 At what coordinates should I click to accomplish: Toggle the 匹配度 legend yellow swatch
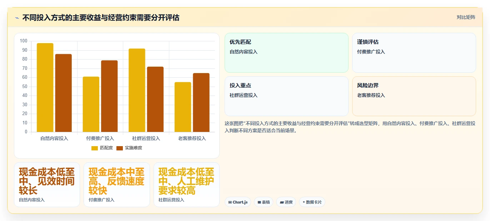coord(95,148)
